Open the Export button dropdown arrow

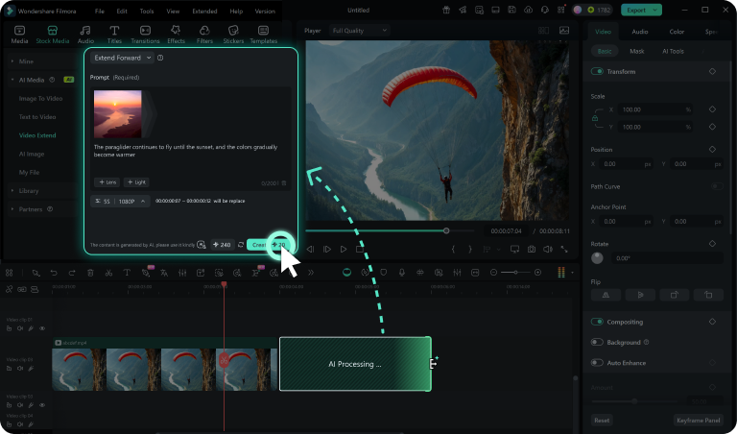pos(654,10)
